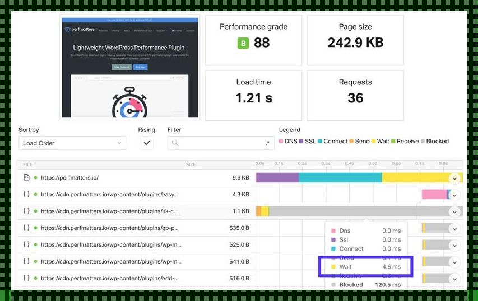Click green status dot of plugins/edd-... row

coord(36,278)
